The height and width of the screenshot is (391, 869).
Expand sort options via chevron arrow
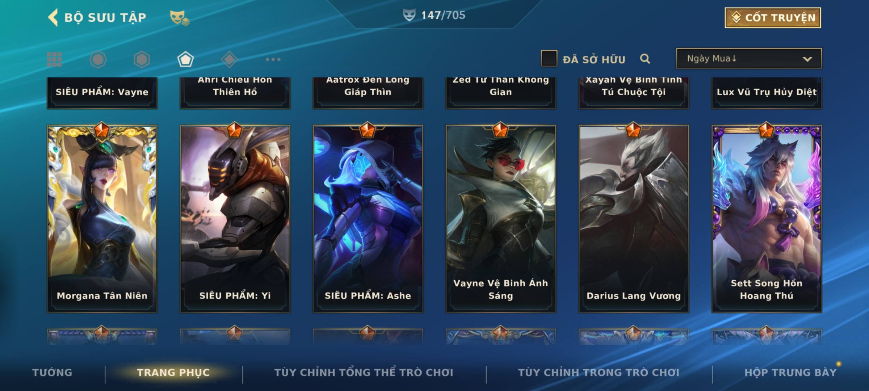click(x=807, y=59)
